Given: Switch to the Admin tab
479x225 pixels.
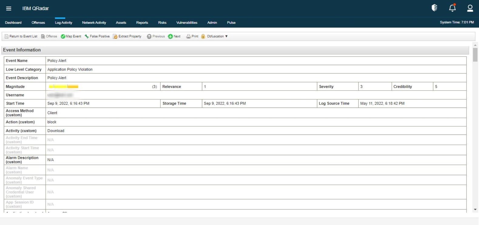Looking at the screenshot, I should [x=212, y=22].
